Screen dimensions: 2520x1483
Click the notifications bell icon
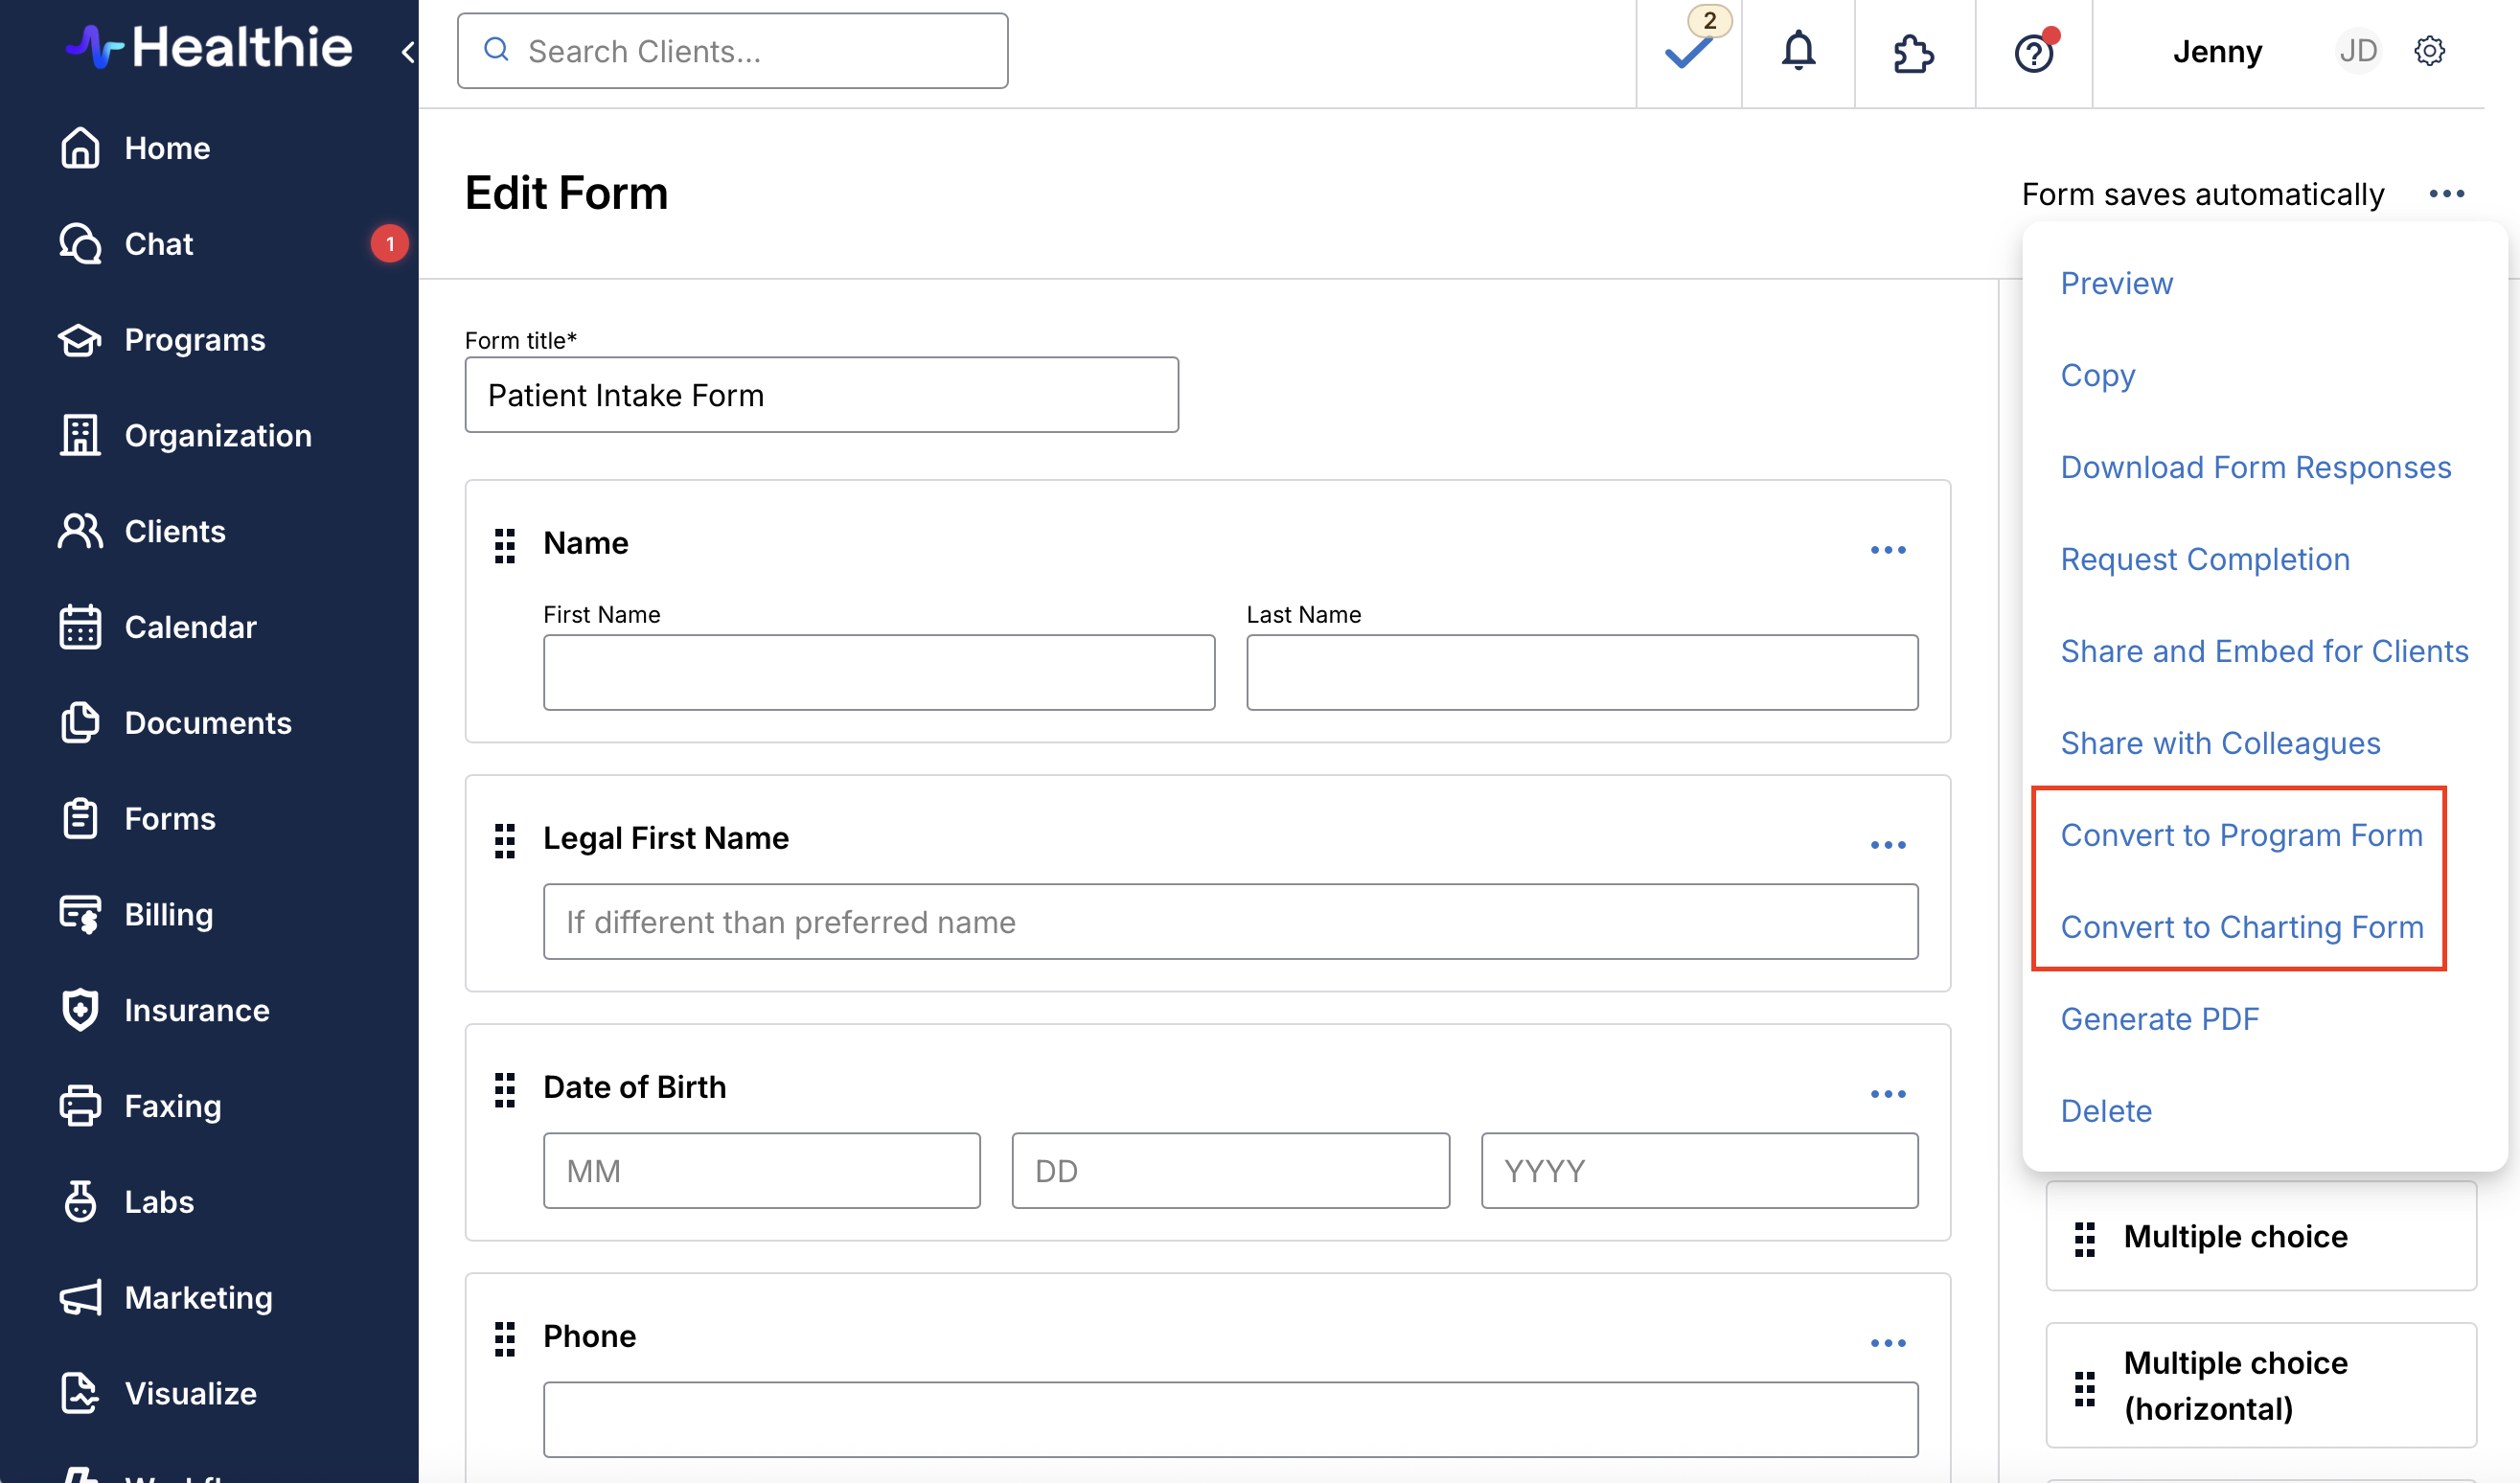1798,50
